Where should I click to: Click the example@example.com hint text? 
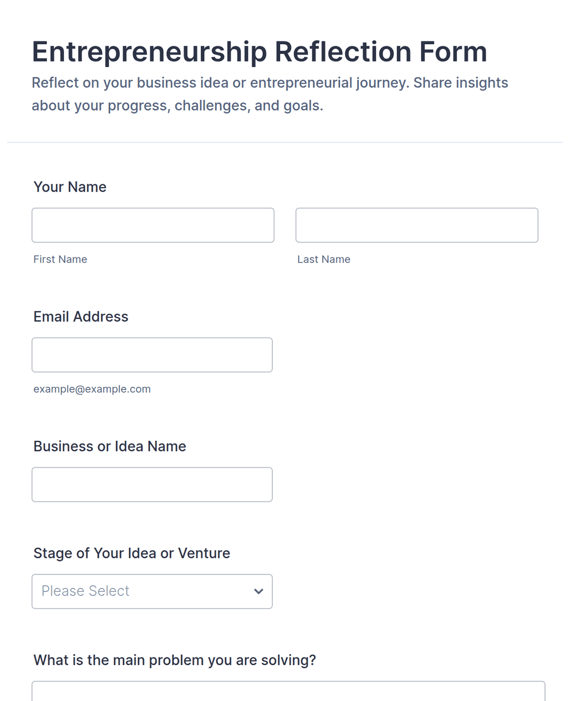[92, 389]
